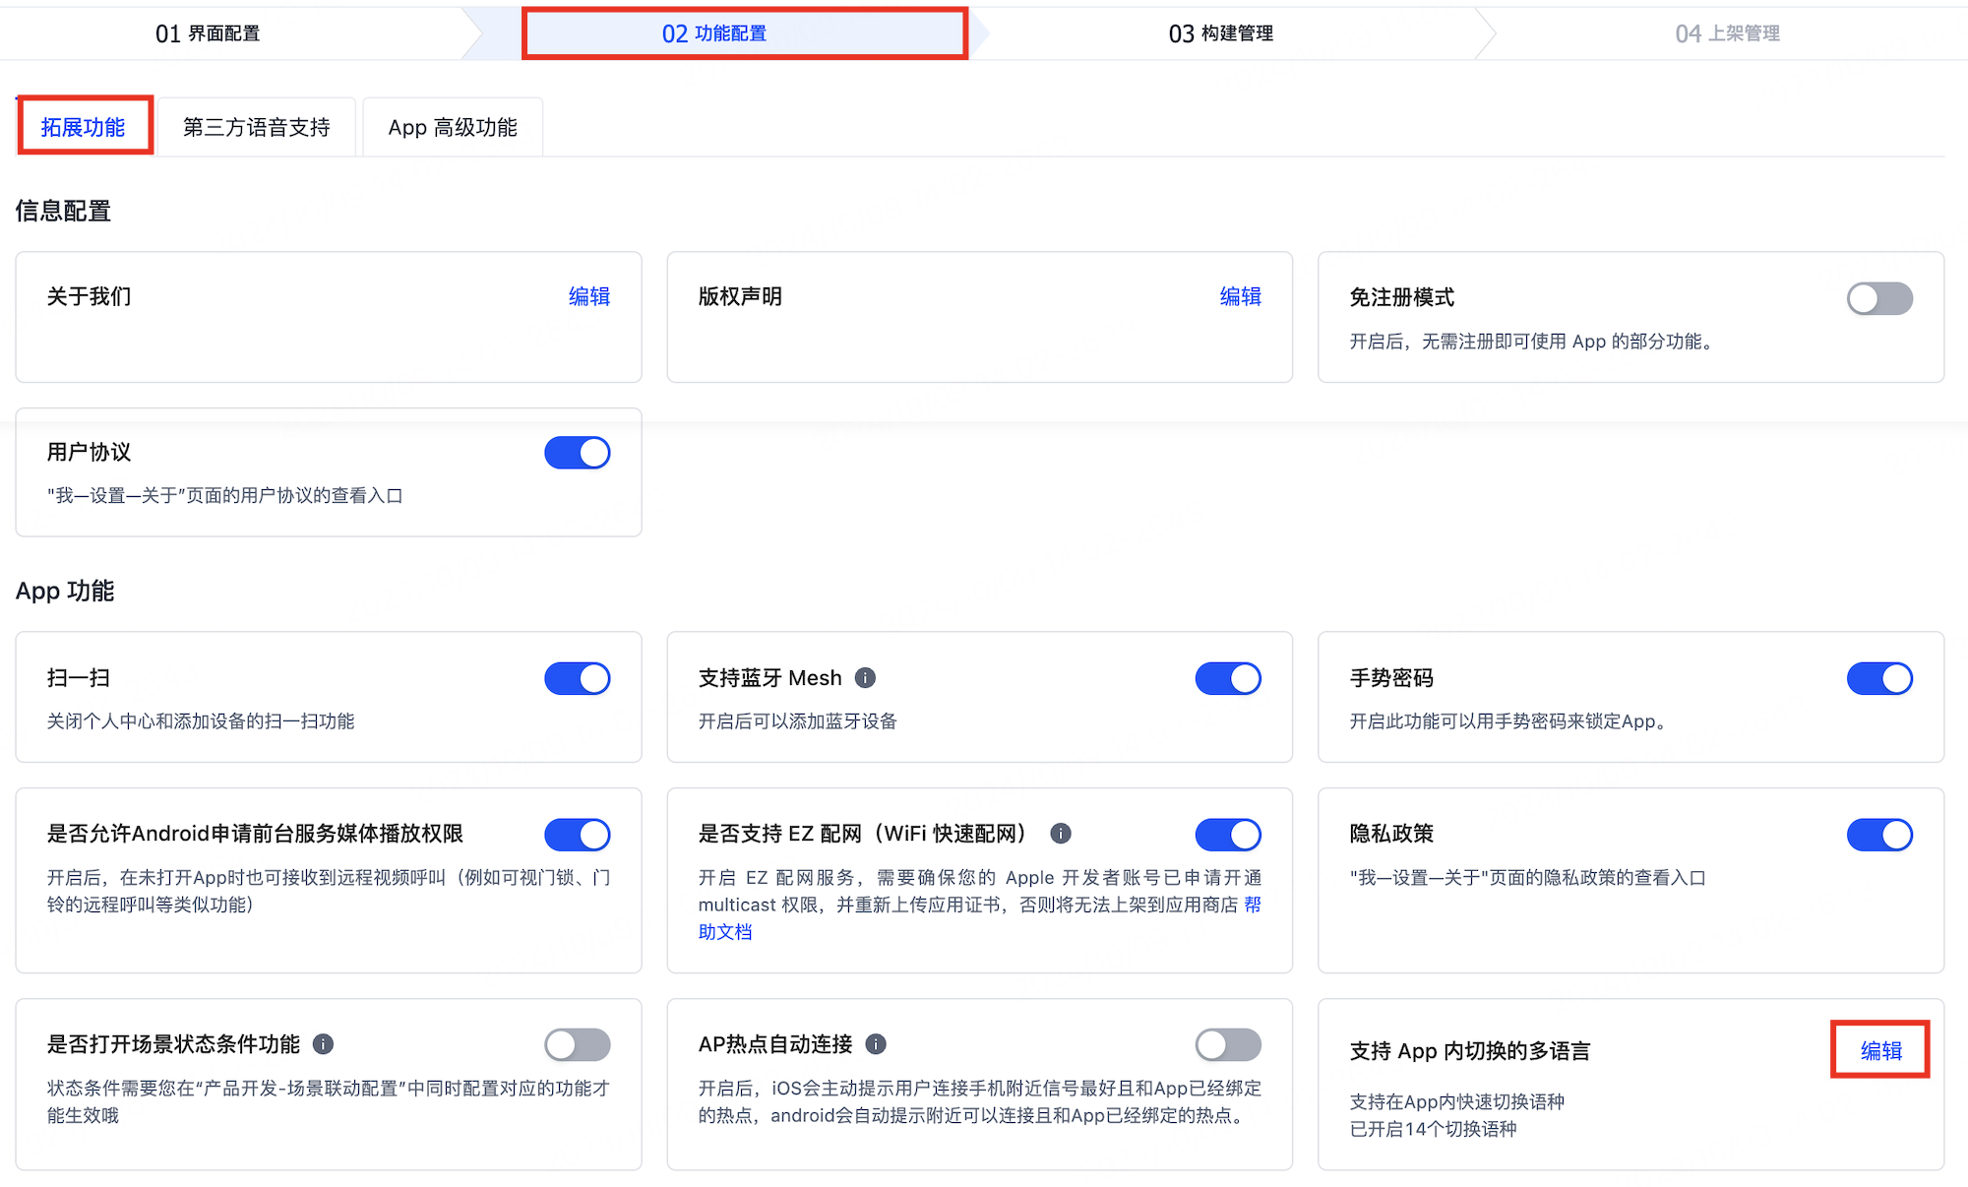This screenshot has height=1187, width=1968.
Task: Click the 关于我们 card title
Action: tap(89, 296)
